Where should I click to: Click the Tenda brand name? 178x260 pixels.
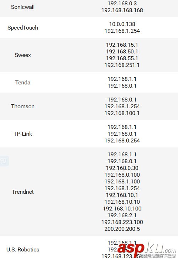pyautogui.click(x=23, y=82)
